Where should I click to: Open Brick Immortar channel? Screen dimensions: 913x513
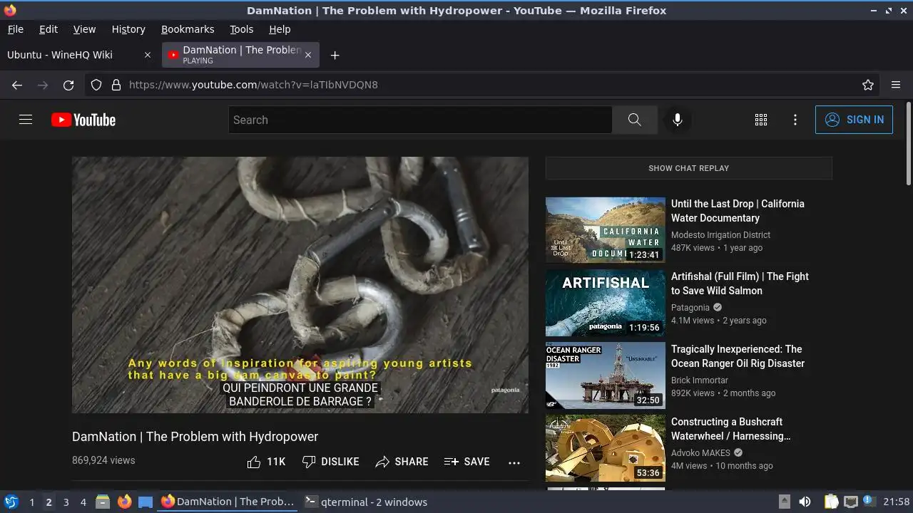click(700, 380)
